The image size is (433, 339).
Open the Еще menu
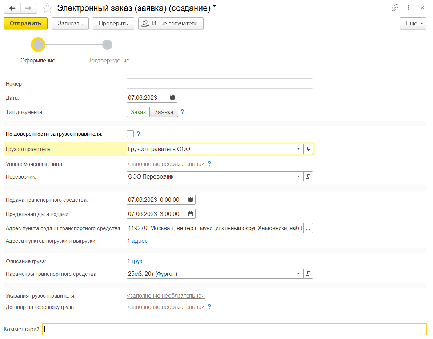413,24
